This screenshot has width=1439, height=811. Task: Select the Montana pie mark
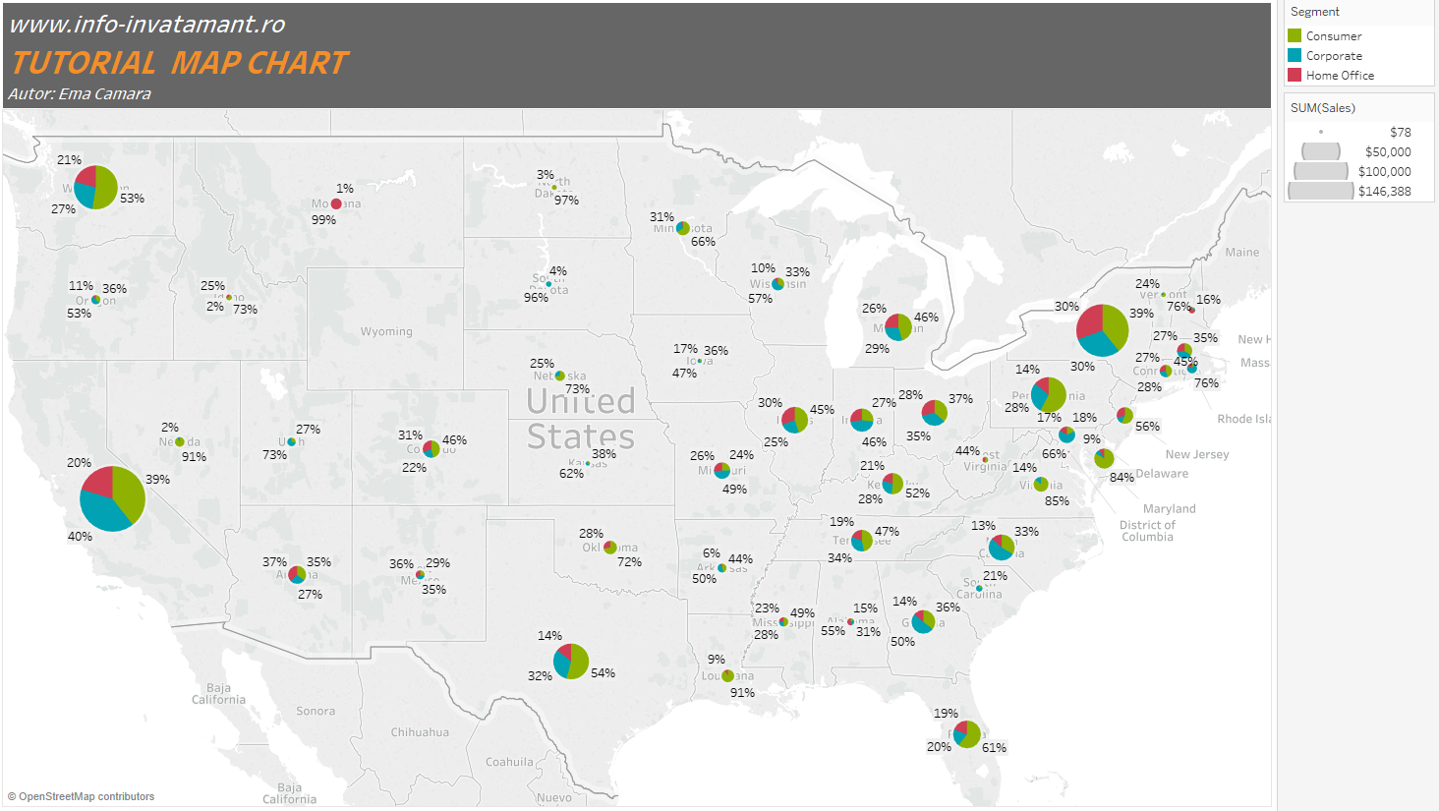[336, 203]
